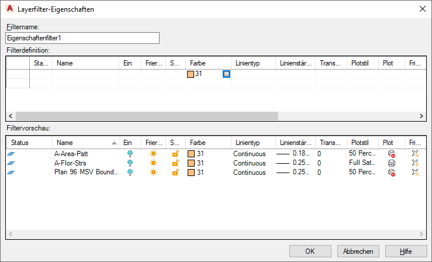Click Farbe column header in filter definition
432x262 pixels.
208,63
